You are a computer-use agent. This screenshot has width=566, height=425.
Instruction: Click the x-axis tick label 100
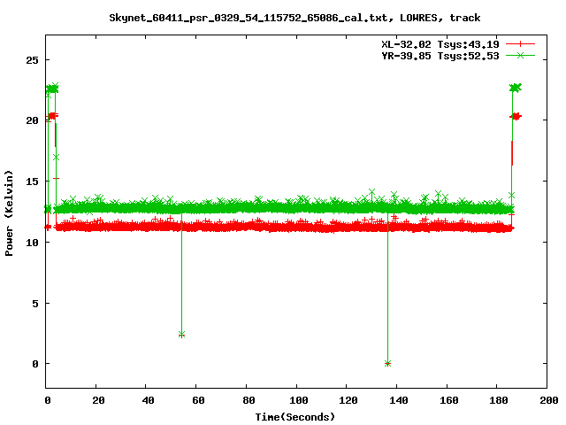pos(299,400)
